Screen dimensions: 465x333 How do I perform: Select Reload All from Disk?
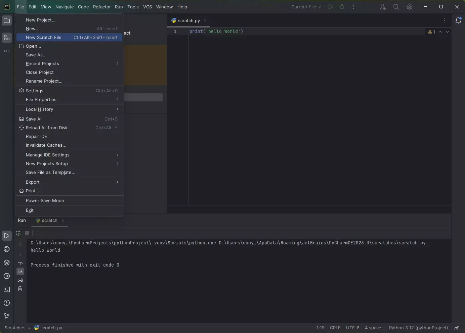(x=69, y=128)
